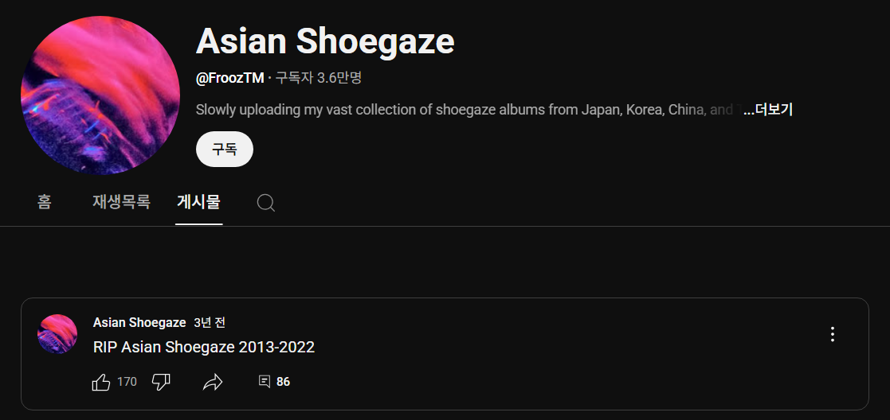Click the @FroozTM channel handle
Viewport: 890px width, 420px height.
230,78
